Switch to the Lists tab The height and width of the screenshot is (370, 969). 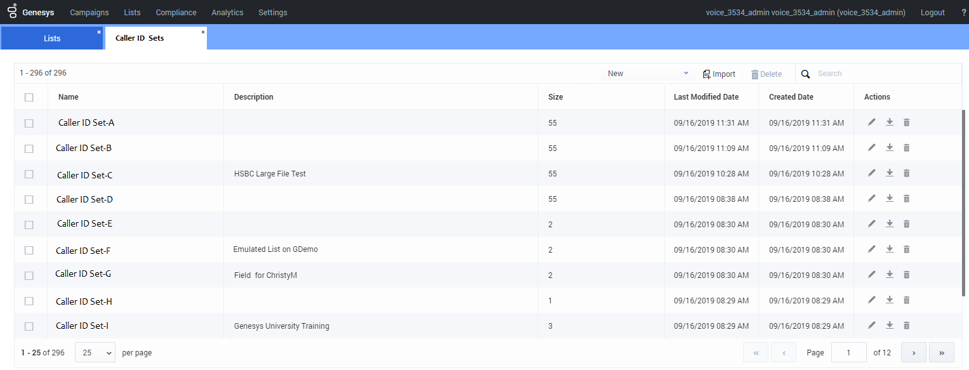(52, 39)
